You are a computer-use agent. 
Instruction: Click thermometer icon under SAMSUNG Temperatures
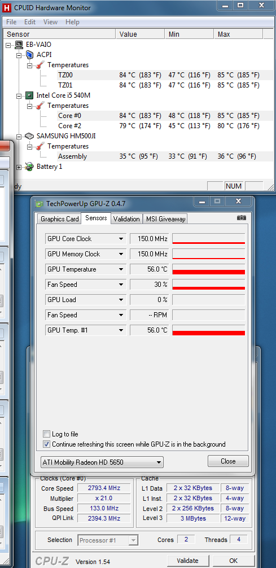41,146
